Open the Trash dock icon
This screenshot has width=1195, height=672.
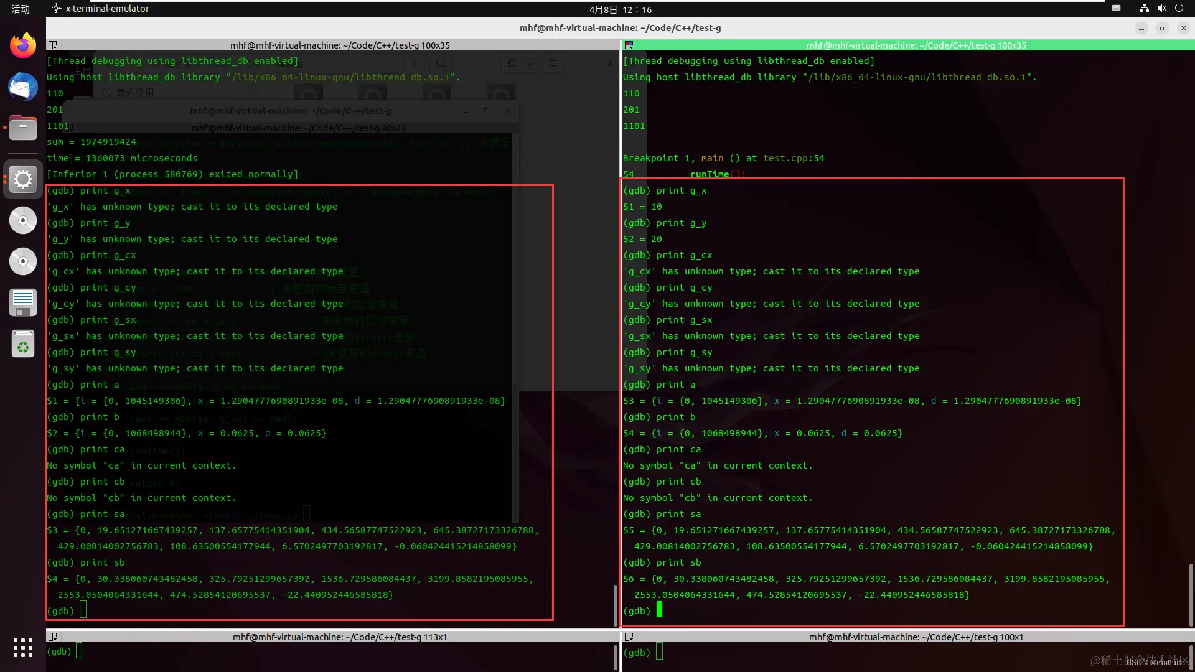[23, 343]
